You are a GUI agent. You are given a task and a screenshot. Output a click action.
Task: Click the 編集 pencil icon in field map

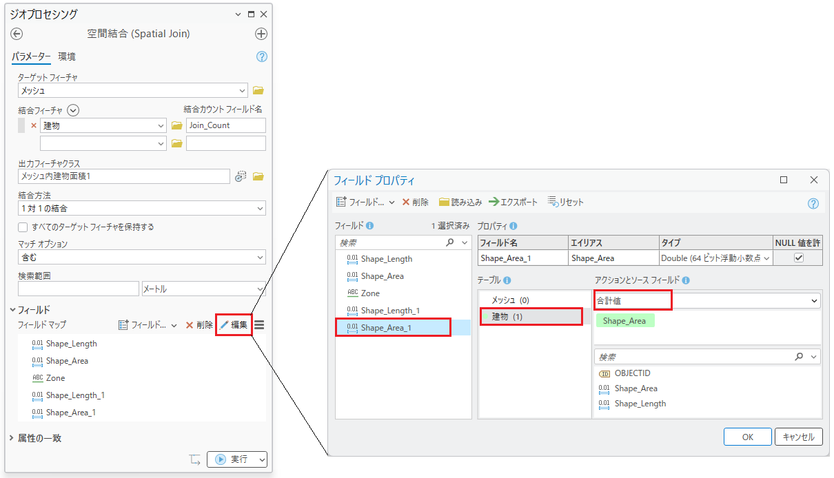coord(225,325)
